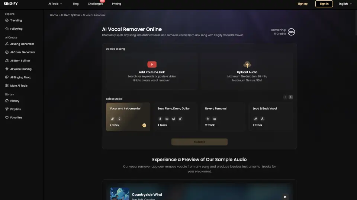The width and height of the screenshot is (357, 200).
Task: Click the 100% credits progress ring
Action: coord(291,32)
